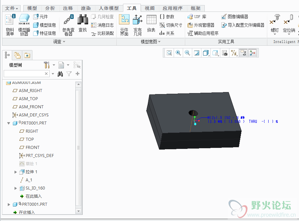
Task: Expand the SL_ID_160 feature
Action: [16, 188]
